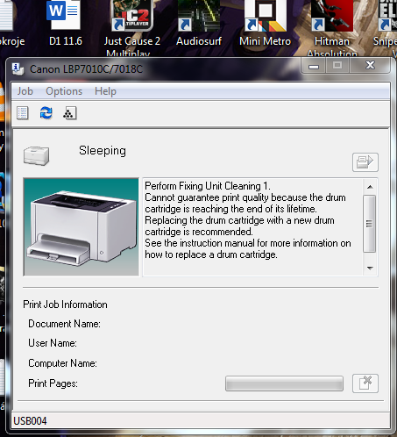Click the Resolve Error printer-arrow button

(365, 162)
